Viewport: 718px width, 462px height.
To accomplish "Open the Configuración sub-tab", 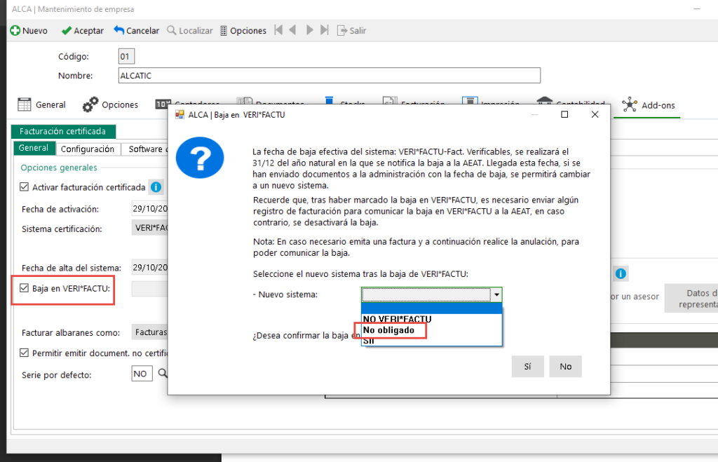I will click(87, 149).
